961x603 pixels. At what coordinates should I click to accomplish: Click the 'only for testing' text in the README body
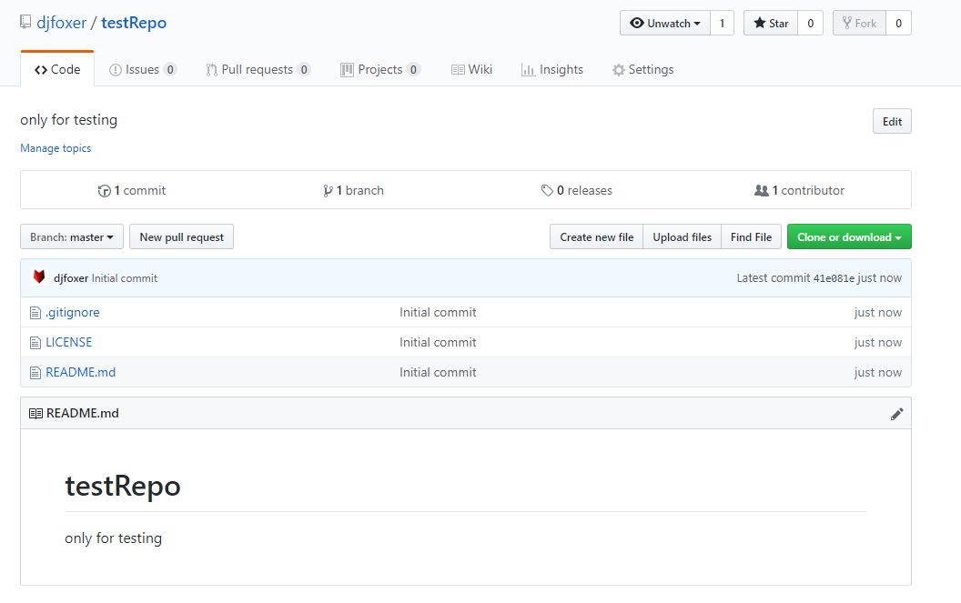(x=114, y=538)
